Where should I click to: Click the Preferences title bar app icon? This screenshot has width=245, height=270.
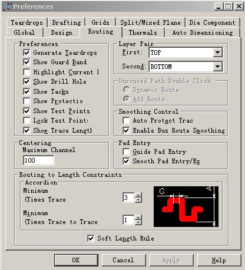click(x=8, y=6)
